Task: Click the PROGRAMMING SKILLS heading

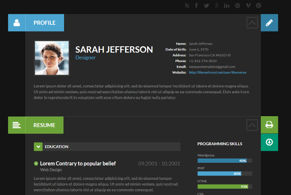Action: coord(220,144)
